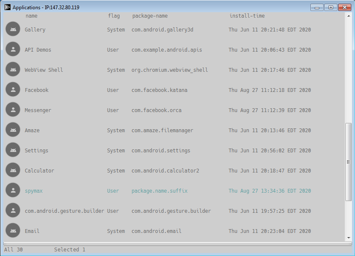The width and height of the screenshot is (355, 256).
Task: Click the spymax app user icon
Action: [x=13, y=190]
